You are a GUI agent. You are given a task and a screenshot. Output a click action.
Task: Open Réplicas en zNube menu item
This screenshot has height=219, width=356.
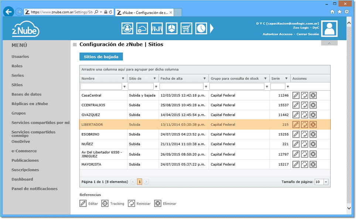(x=30, y=104)
